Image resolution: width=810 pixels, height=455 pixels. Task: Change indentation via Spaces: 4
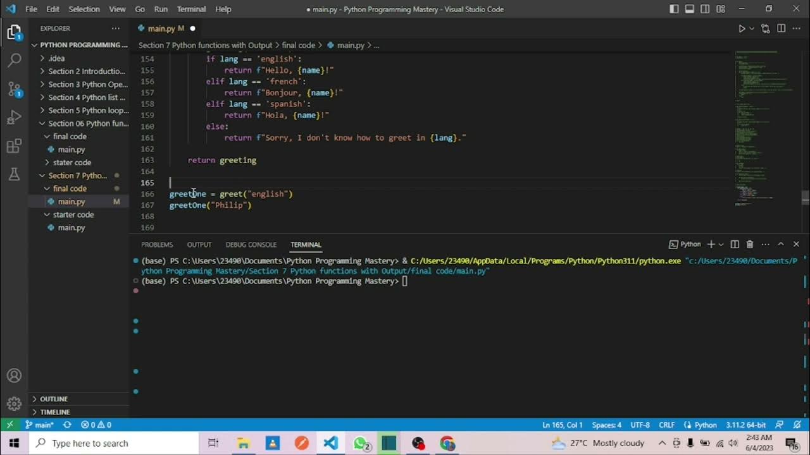pos(607,425)
